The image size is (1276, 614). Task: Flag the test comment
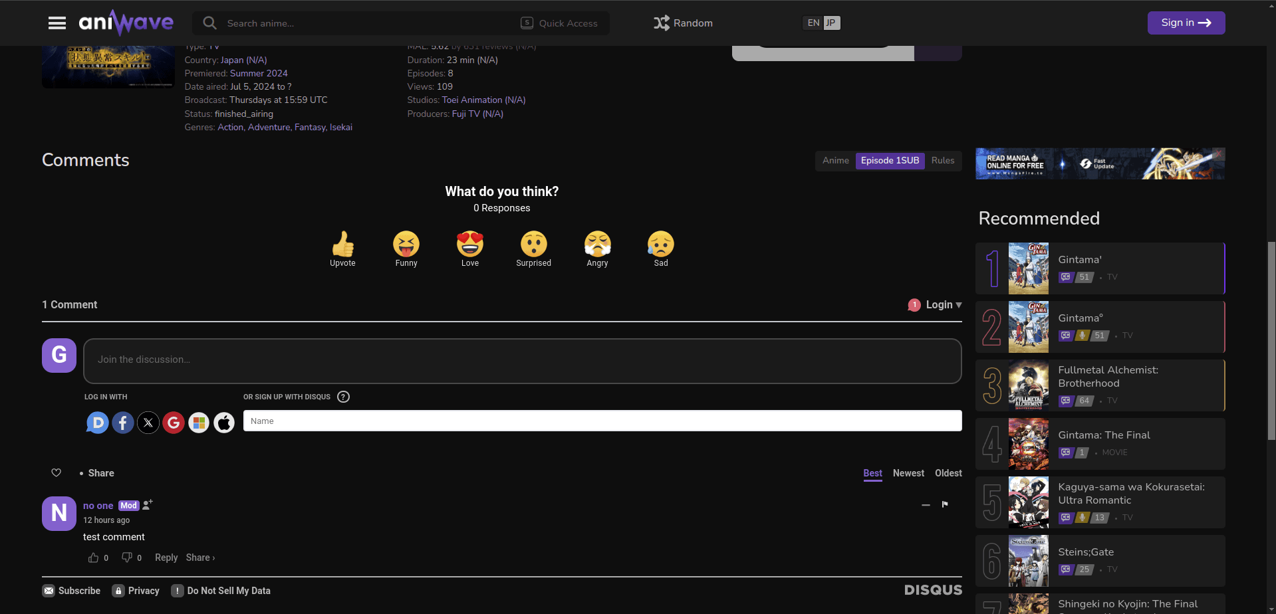pos(945,505)
